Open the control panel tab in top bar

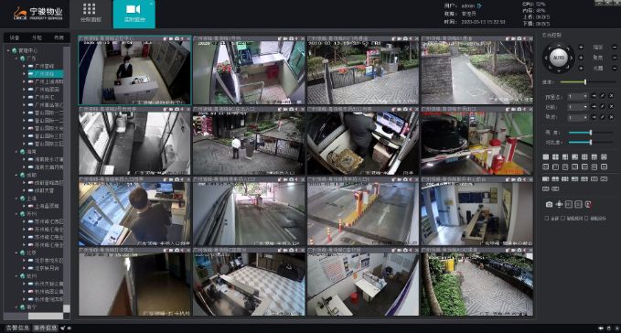[x=91, y=13]
